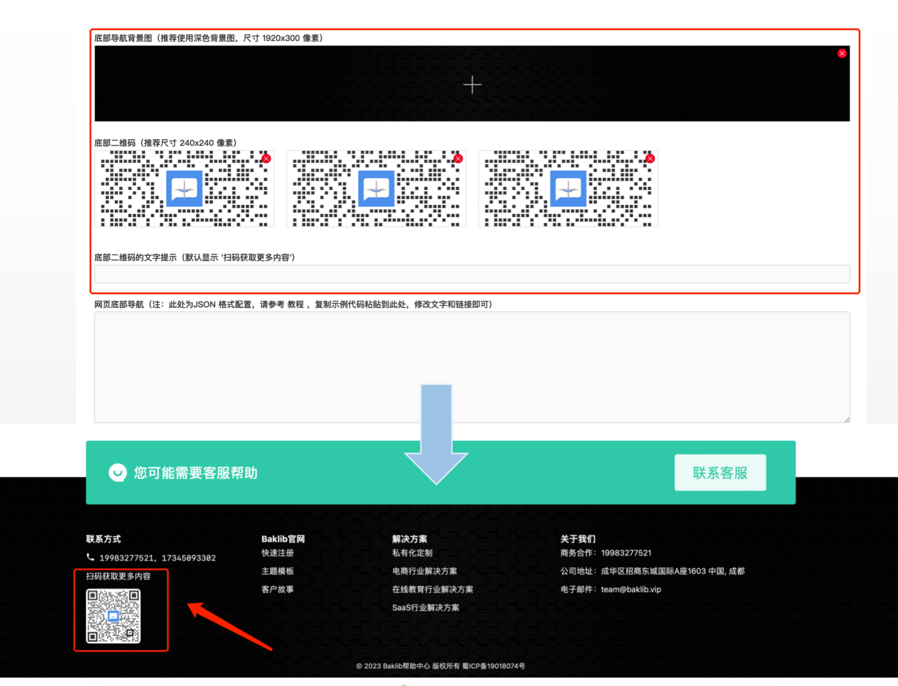
Task: Click the 底部二维码的文字提示 field label
Action: tap(195, 257)
